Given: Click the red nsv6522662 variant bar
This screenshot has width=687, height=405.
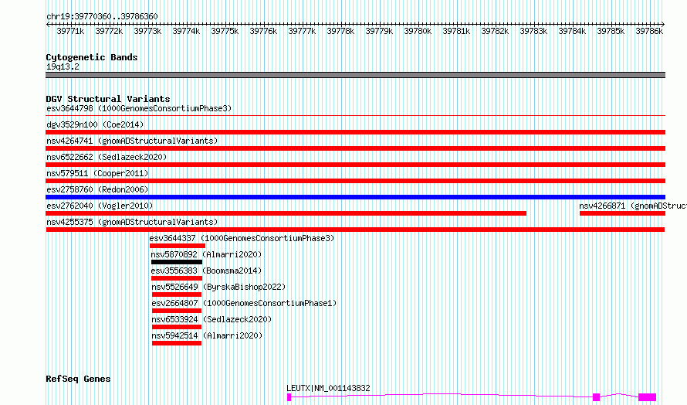Looking at the screenshot, I should click(355, 165).
